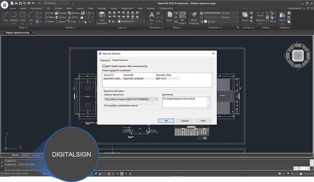Expand the Modify panel
The image size is (314, 182).
click(70, 28)
